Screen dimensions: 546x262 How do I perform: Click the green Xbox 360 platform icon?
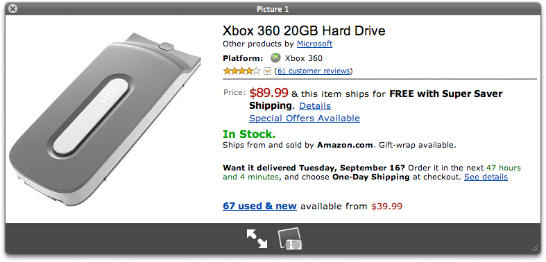276,58
